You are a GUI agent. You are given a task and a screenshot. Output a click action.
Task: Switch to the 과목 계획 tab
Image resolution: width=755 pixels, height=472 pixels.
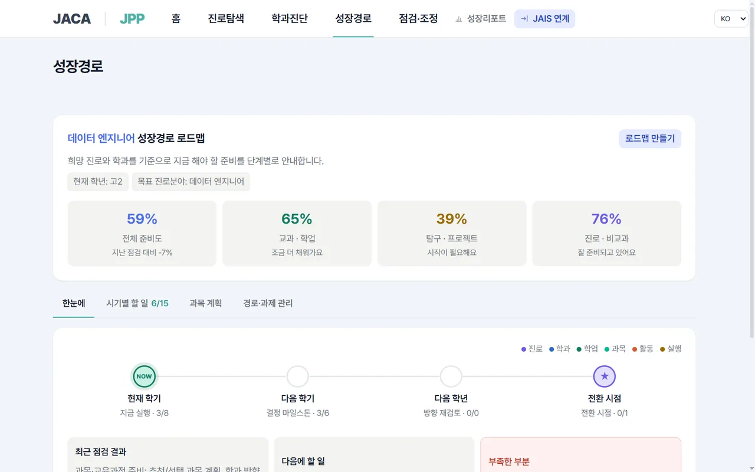[206, 303]
